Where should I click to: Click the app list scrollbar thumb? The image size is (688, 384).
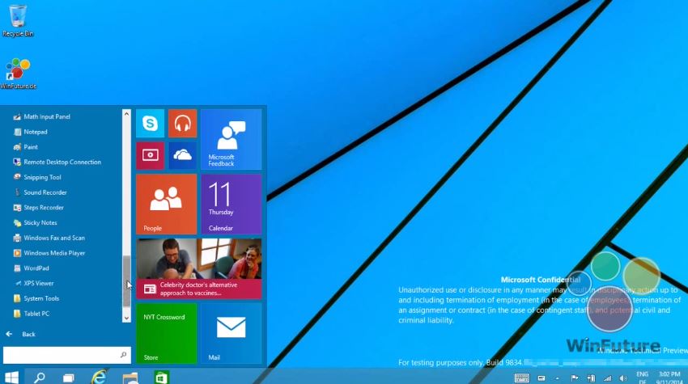[126, 281]
